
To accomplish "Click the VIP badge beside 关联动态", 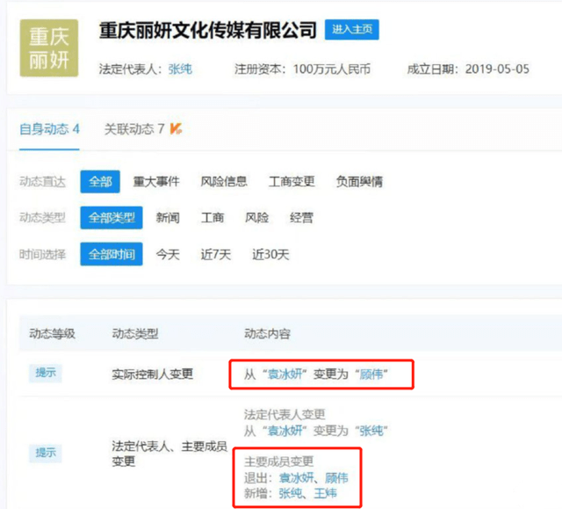I will tap(176, 128).
